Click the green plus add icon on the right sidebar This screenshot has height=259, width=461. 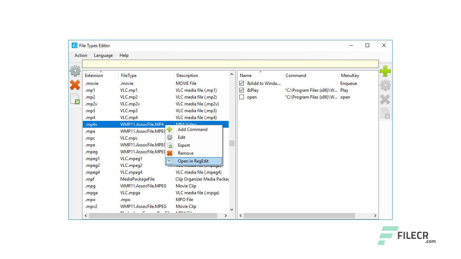385,71
